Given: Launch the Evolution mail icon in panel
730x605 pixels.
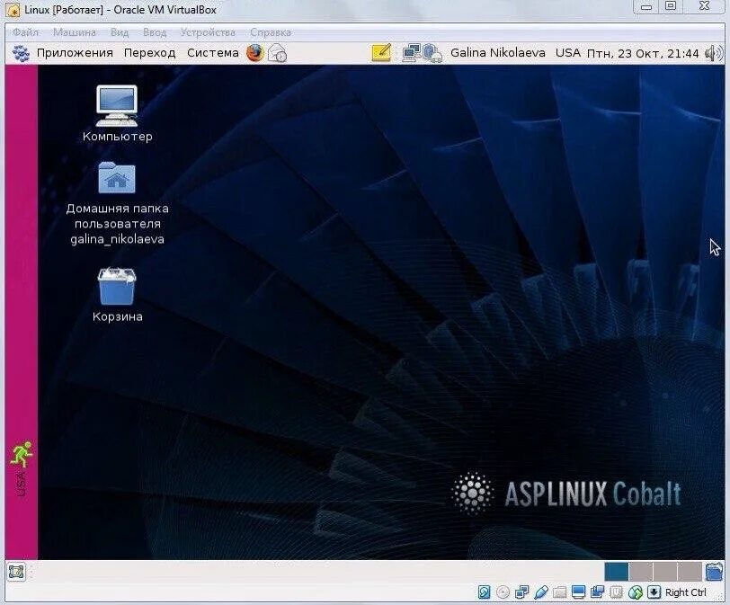Looking at the screenshot, I should coord(278,53).
